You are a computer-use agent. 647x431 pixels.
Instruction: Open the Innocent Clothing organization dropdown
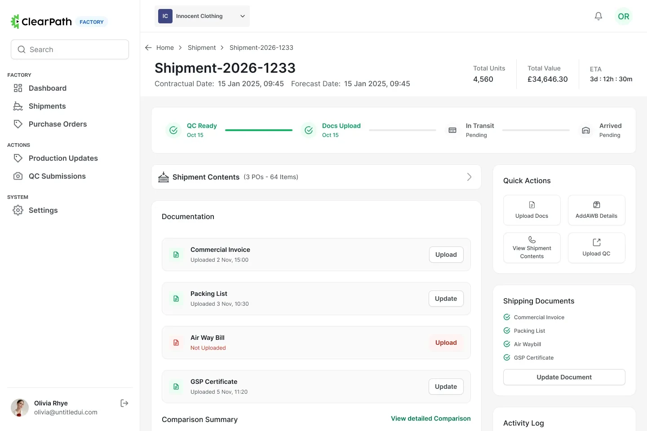click(202, 16)
